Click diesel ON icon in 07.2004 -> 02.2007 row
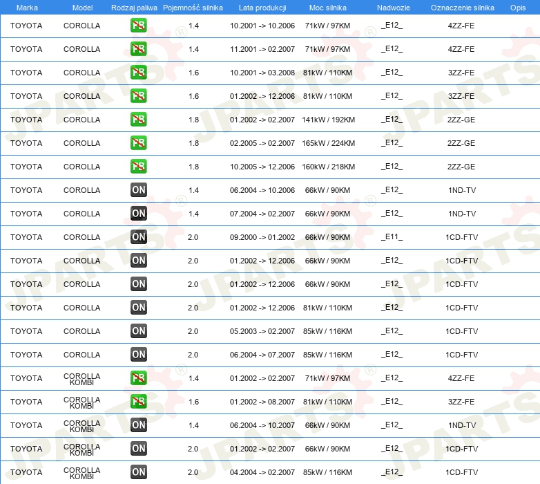This screenshot has height=484, width=540. [138, 214]
